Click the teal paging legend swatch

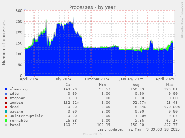6,112
